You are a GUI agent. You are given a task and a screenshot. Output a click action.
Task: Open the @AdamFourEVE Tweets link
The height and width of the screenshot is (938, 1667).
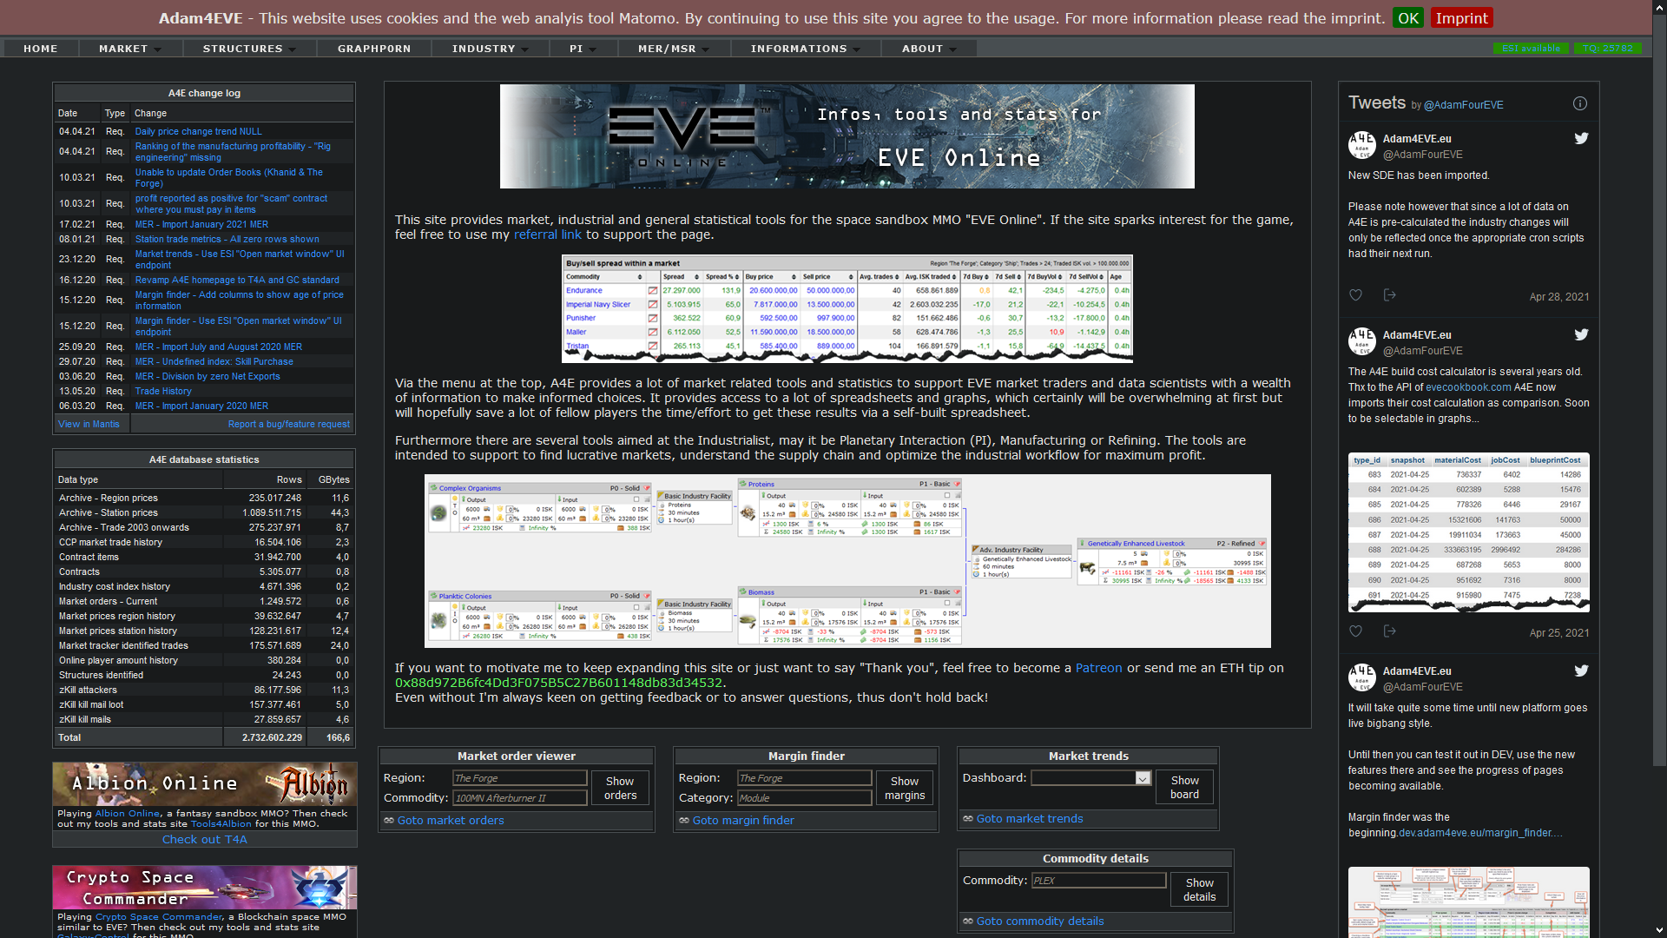coord(1464,105)
